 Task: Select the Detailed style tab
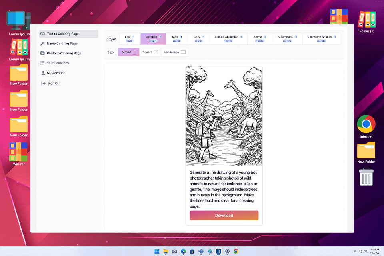153,39
